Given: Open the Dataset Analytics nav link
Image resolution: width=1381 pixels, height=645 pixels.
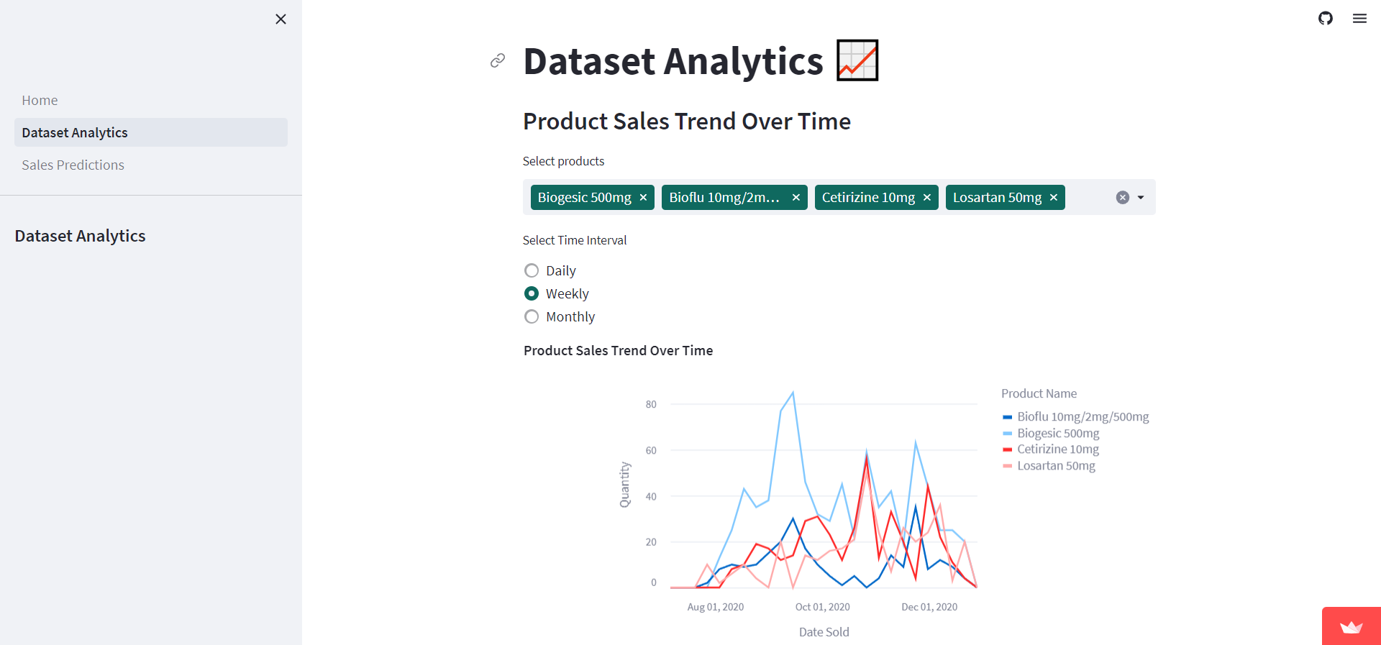Looking at the screenshot, I should [x=151, y=132].
